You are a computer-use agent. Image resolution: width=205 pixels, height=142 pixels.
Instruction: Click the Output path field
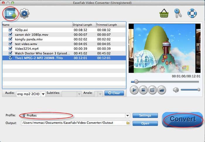click(76, 123)
